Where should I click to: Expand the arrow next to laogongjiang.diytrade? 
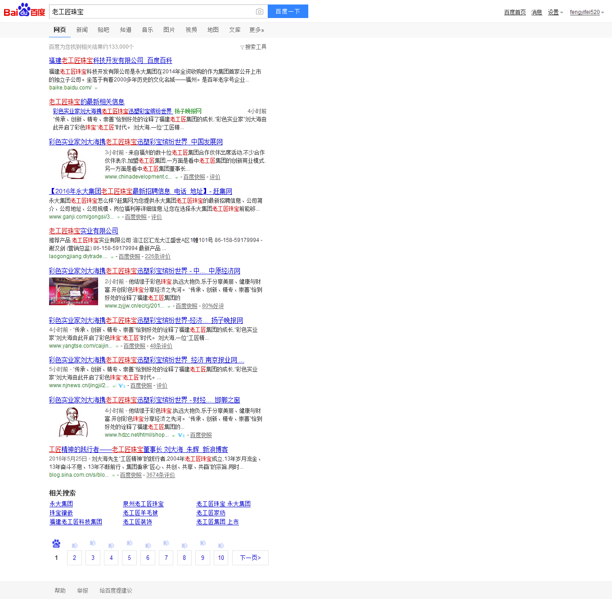pos(112,257)
